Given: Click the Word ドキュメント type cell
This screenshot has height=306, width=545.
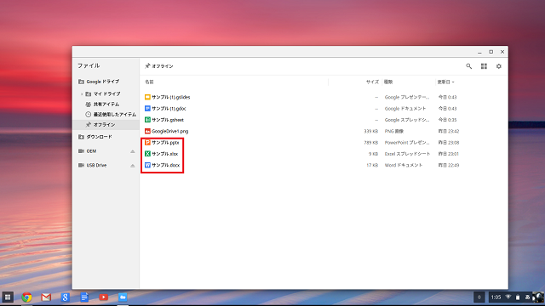Looking at the screenshot, I should click(404, 165).
